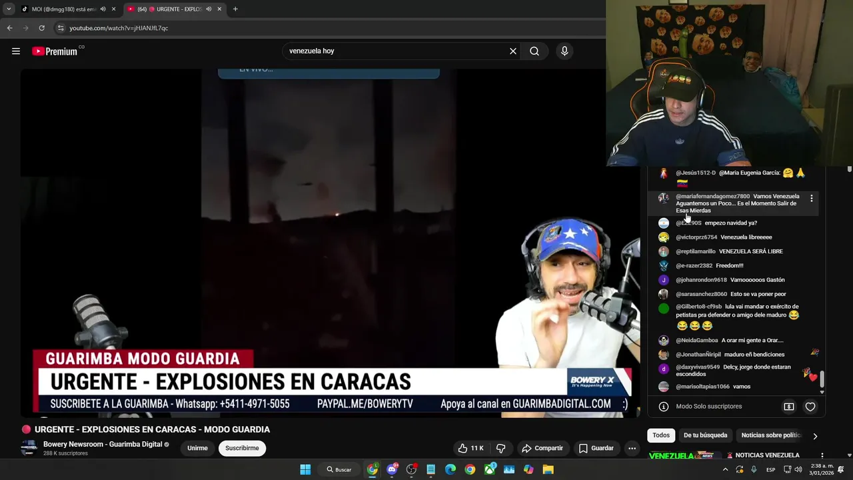Click @sarasanchez8060 chat message

731,294
